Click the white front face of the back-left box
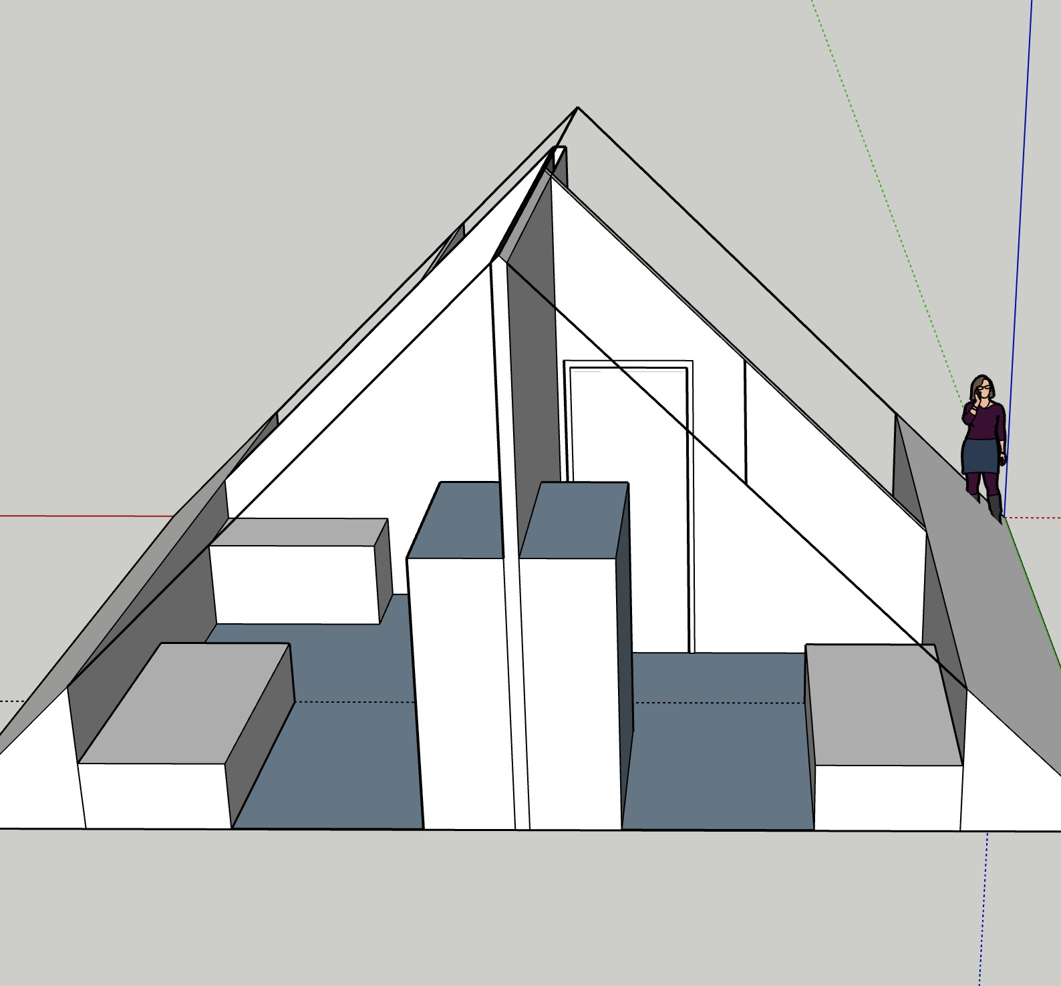 pos(294,585)
